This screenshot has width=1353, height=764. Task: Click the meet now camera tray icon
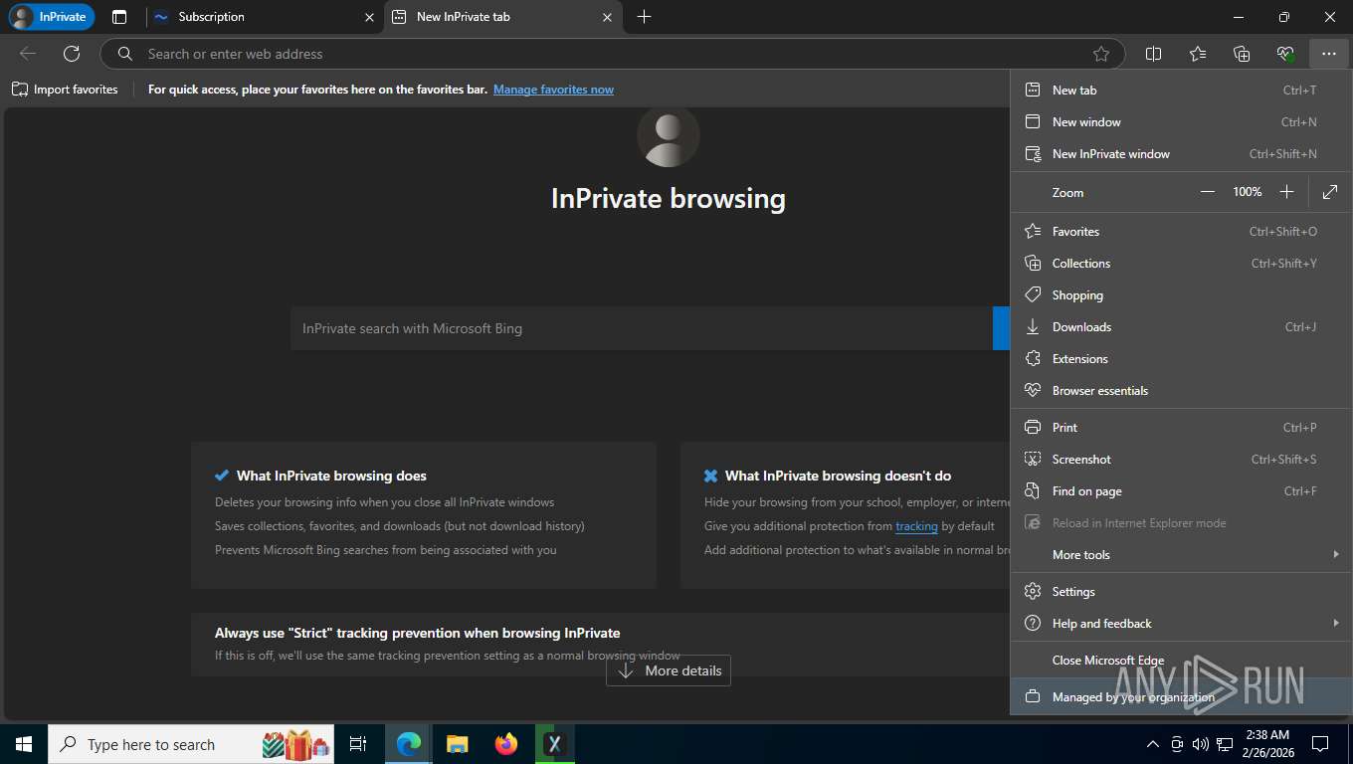point(1177,744)
